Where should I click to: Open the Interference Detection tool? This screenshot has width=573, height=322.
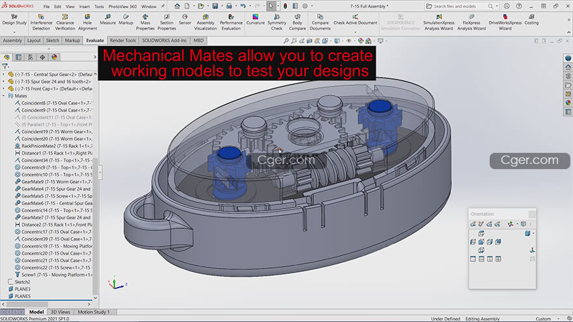[41, 22]
